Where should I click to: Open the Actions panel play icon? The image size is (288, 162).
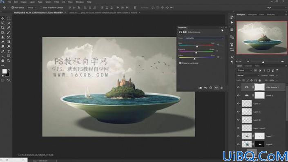point(232,22)
